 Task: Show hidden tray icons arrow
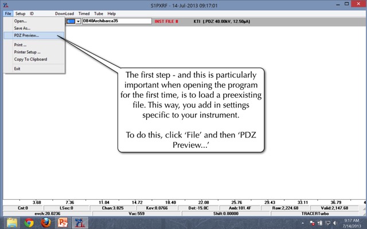(x=303, y=223)
